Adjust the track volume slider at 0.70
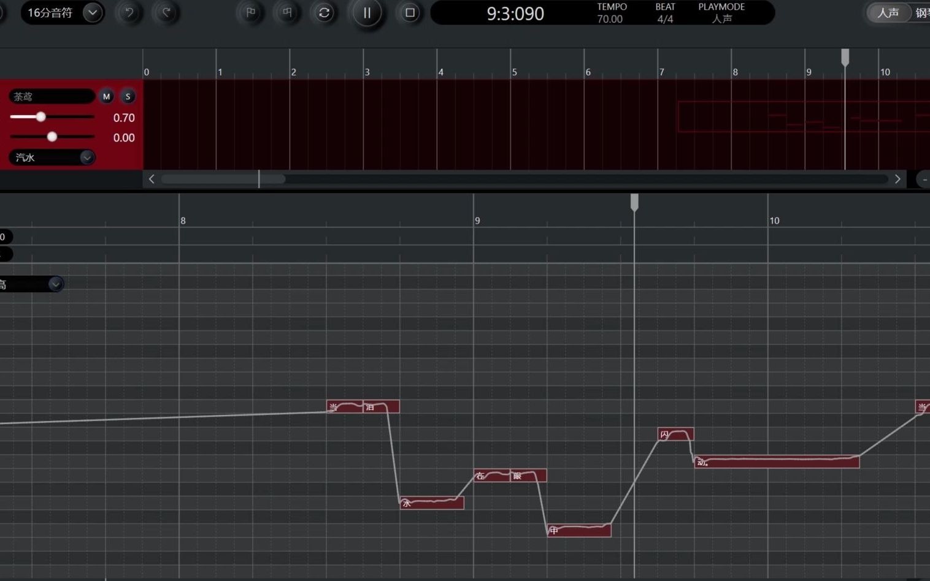The width and height of the screenshot is (930, 581). (40, 116)
